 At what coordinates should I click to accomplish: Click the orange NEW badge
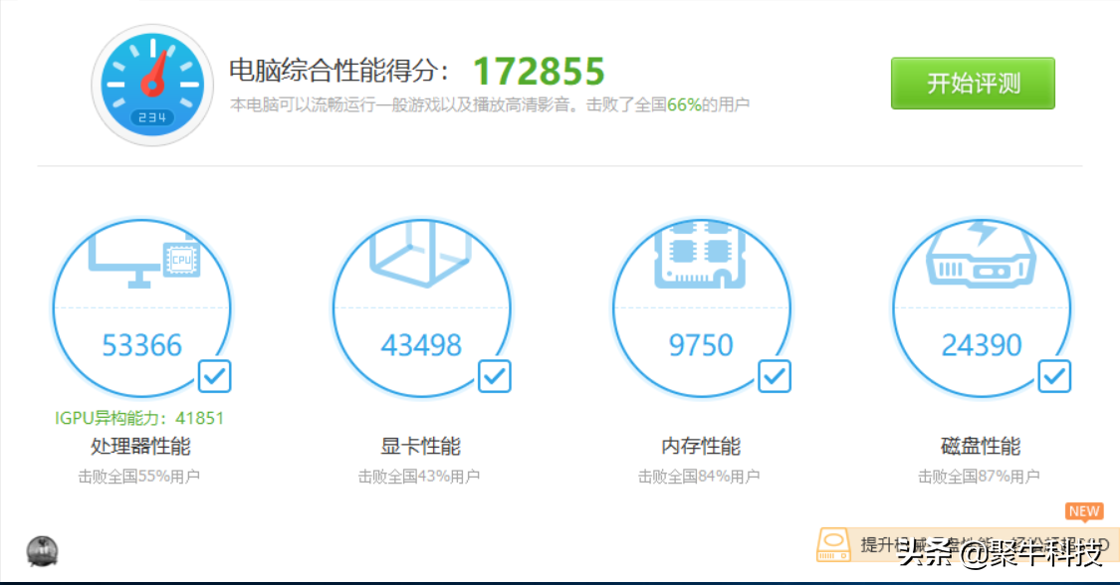point(1084,511)
